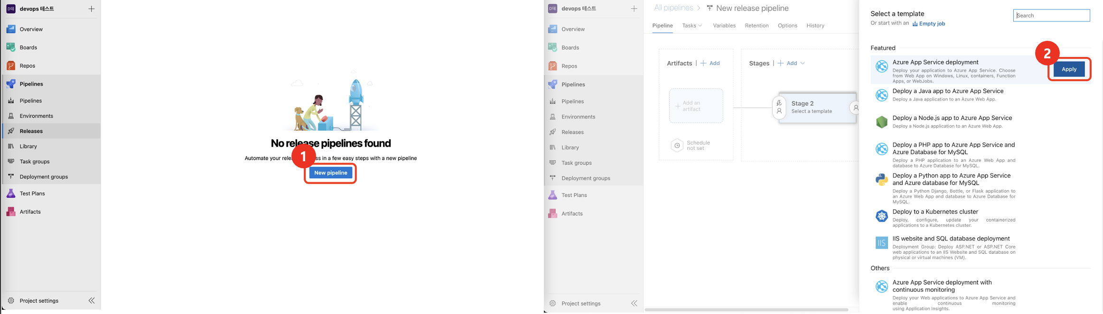Click Add next to Artifacts

coord(710,63)
